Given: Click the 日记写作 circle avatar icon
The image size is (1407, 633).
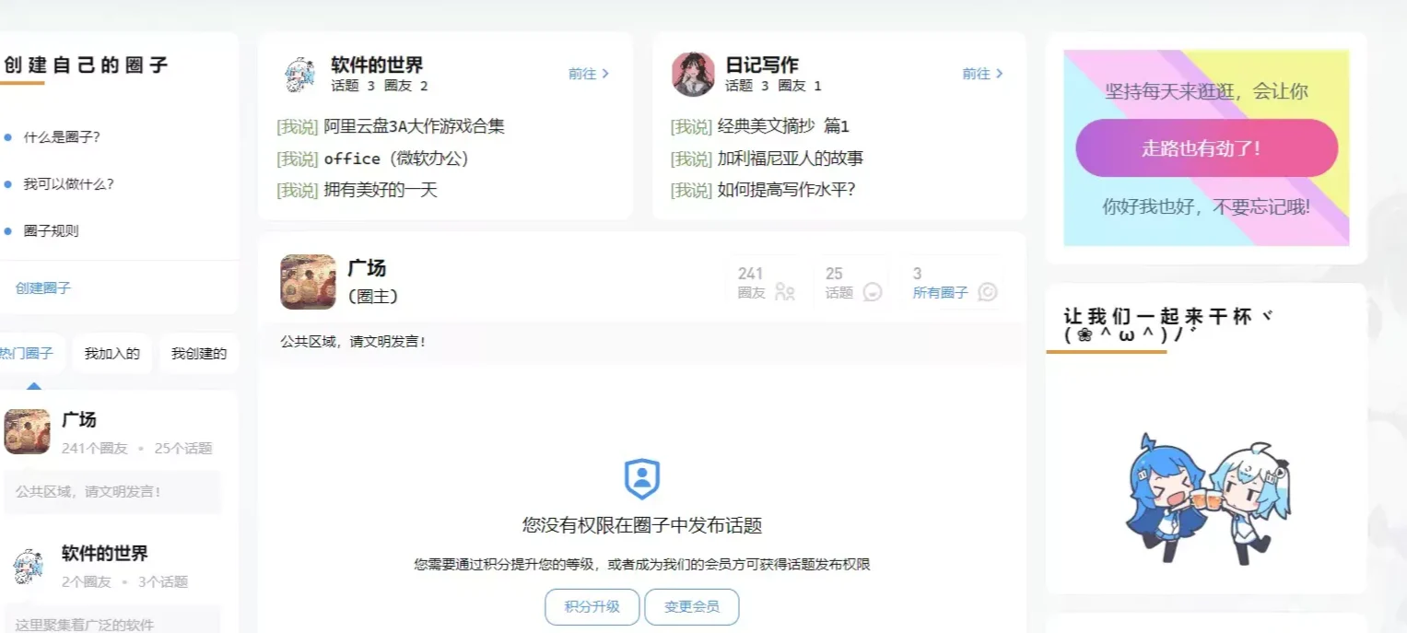Looking at the screenshot, I should click(693, 75).
